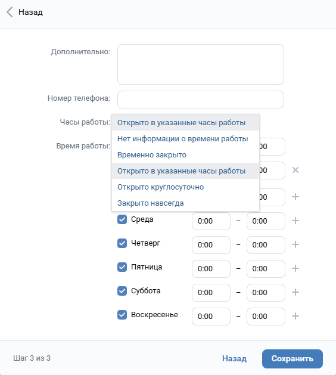Open Суббота start time field
The image size is (336, 375).
[x=211, y=293]
